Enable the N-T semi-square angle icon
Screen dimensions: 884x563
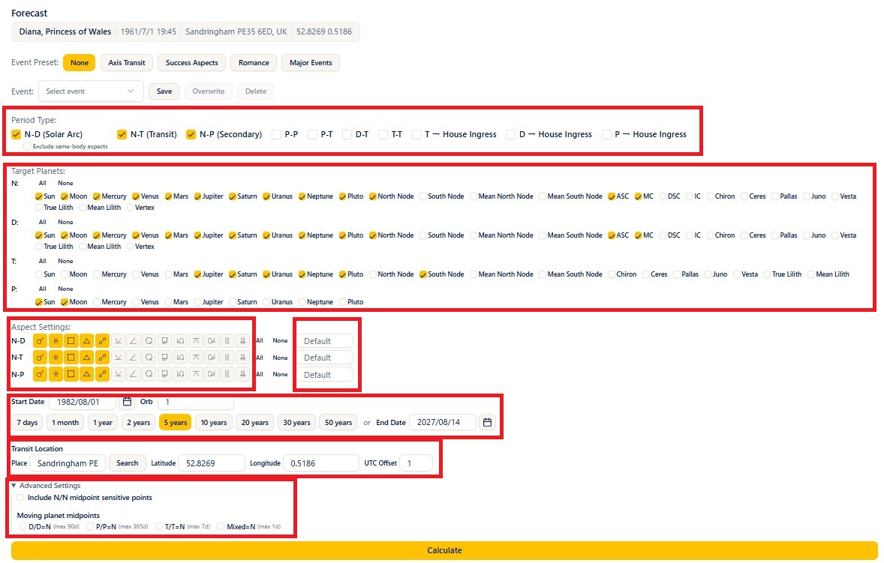pyautogui.click(x=133, y=358)
